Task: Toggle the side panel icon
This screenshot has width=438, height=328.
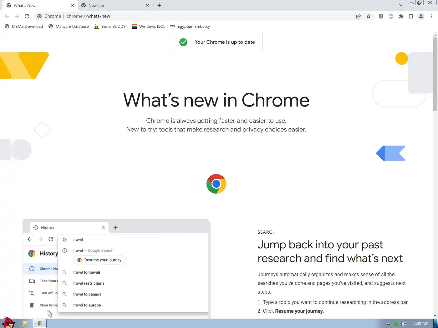Action: [x=411, y=16]
